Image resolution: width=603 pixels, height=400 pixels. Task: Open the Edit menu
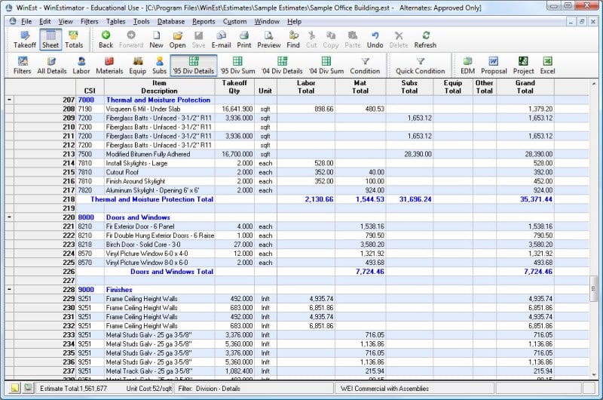pyautogui.click(x=45, y=22)
